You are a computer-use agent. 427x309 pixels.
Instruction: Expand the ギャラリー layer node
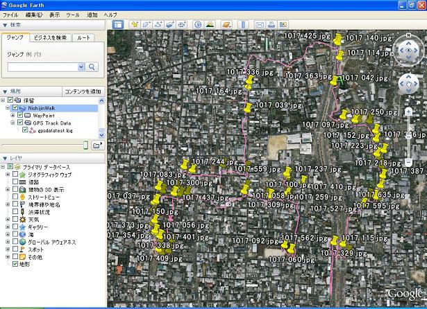point(8,227)
